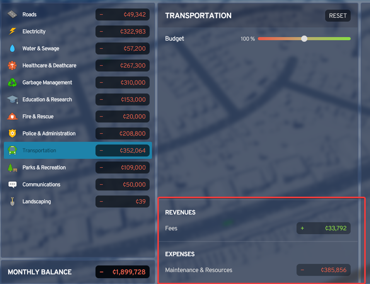Image resolution: width=370 pixels, height=284 pixels.
Task: Click the Maintenance & Resources label
Action: pos(199,270)
